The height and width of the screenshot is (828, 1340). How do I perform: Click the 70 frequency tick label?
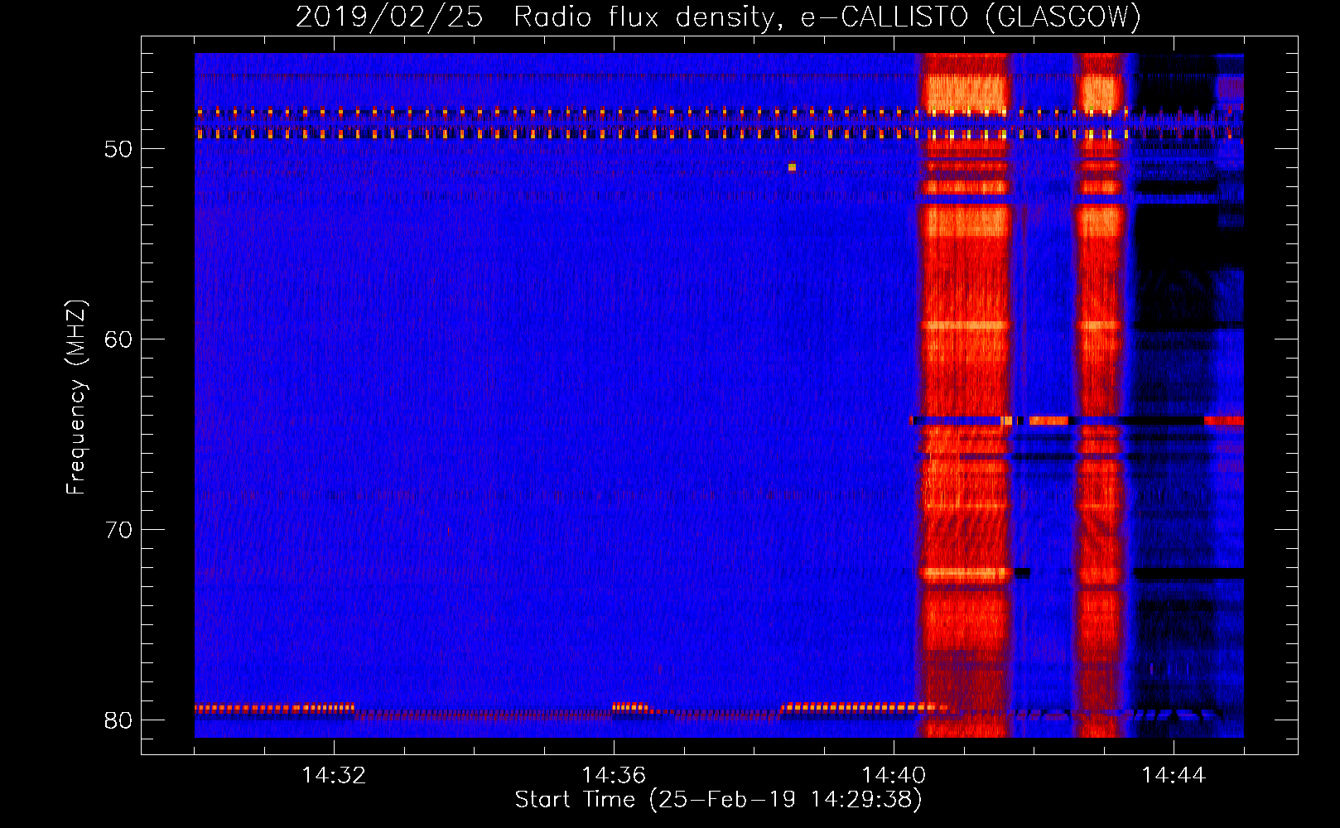click(x=118, y=530)
